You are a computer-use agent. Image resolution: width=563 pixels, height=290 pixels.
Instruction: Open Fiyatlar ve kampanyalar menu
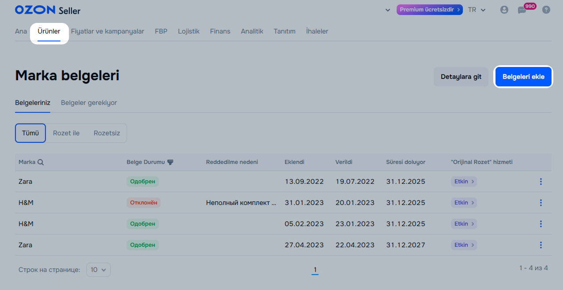[108, 31]
